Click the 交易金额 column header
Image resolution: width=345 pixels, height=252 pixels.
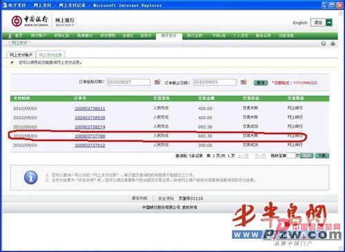206,98
